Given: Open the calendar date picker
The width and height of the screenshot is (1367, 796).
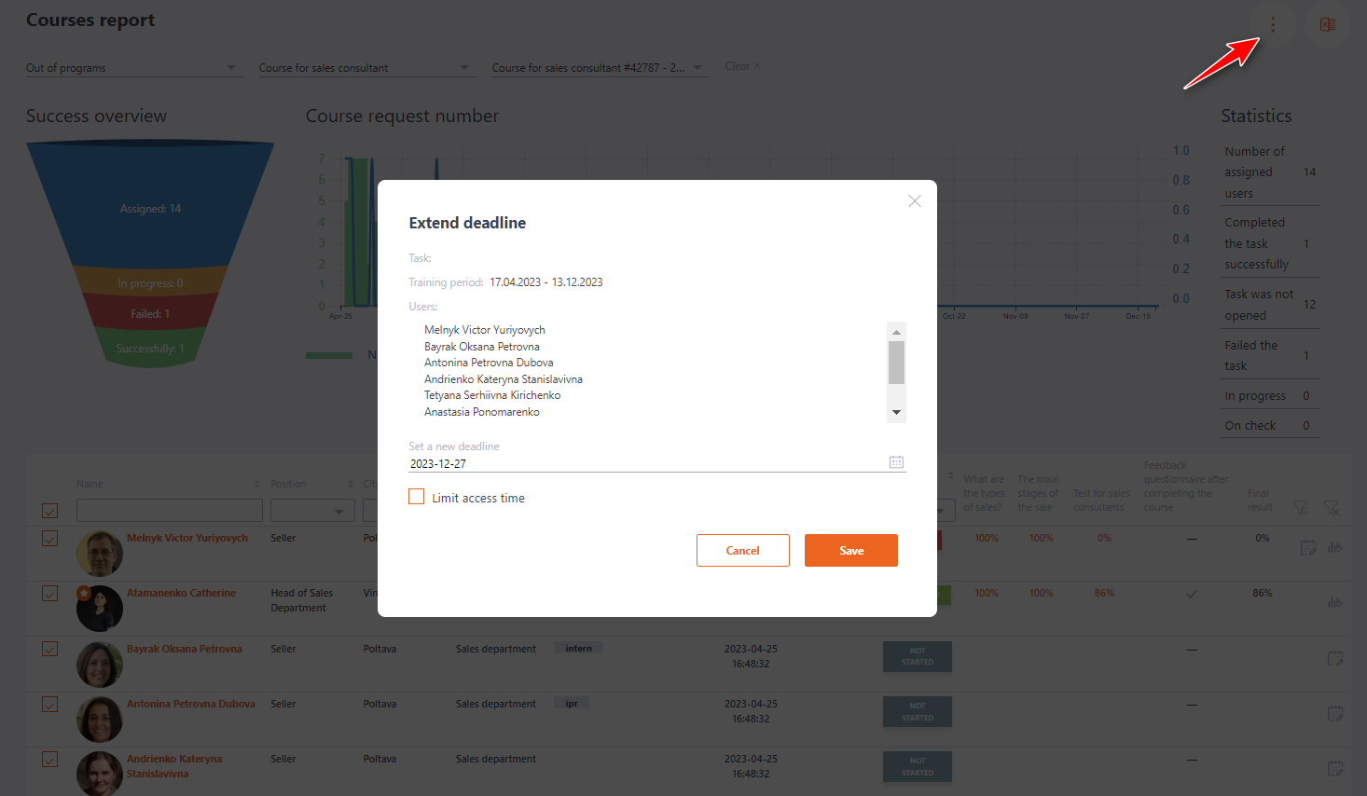Looking at the screenshot, I should [896, 462].
